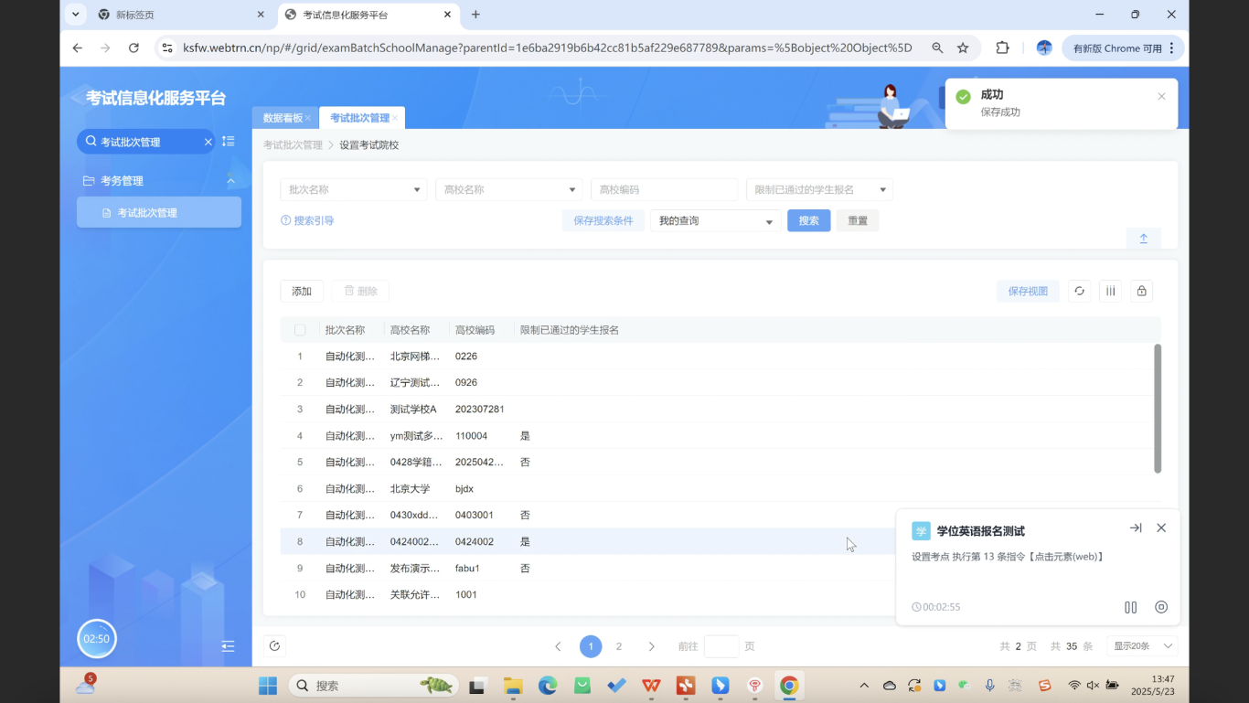Clear the 考试批次管理 sidebar search text
The width and height of the screenshot is (1249, 703).
(x=208, y=142)
